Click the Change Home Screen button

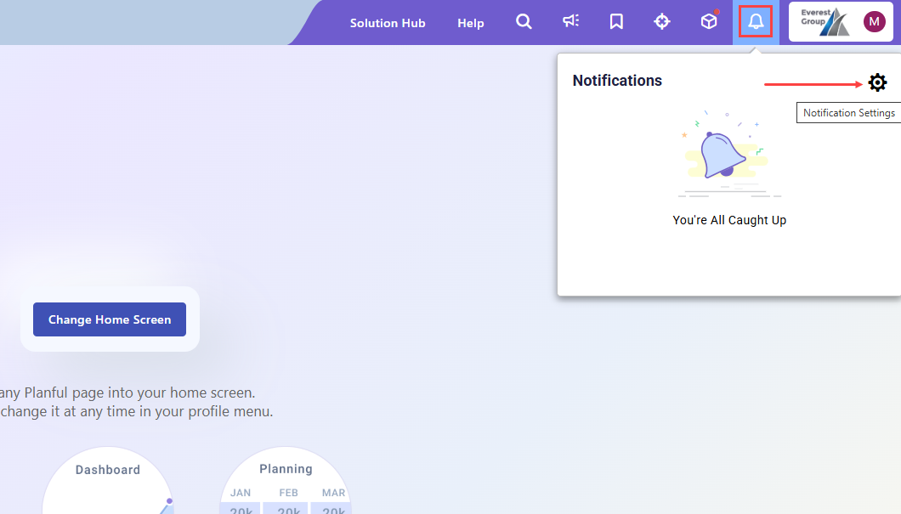[x=110, y=319]
